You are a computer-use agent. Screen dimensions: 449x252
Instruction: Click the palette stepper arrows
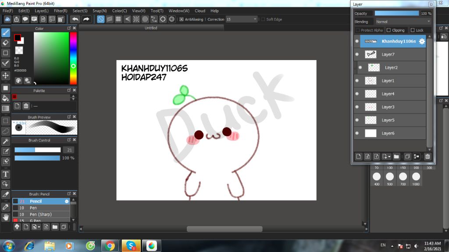[x=73, y=97]
